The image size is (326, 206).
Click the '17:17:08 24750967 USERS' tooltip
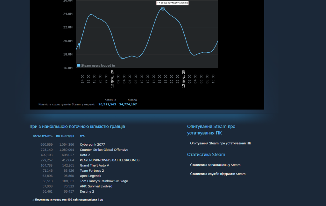pos(172,3)
